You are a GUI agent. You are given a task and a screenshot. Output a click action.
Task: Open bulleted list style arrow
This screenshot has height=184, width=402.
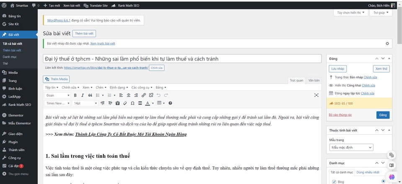click(103, 95)
